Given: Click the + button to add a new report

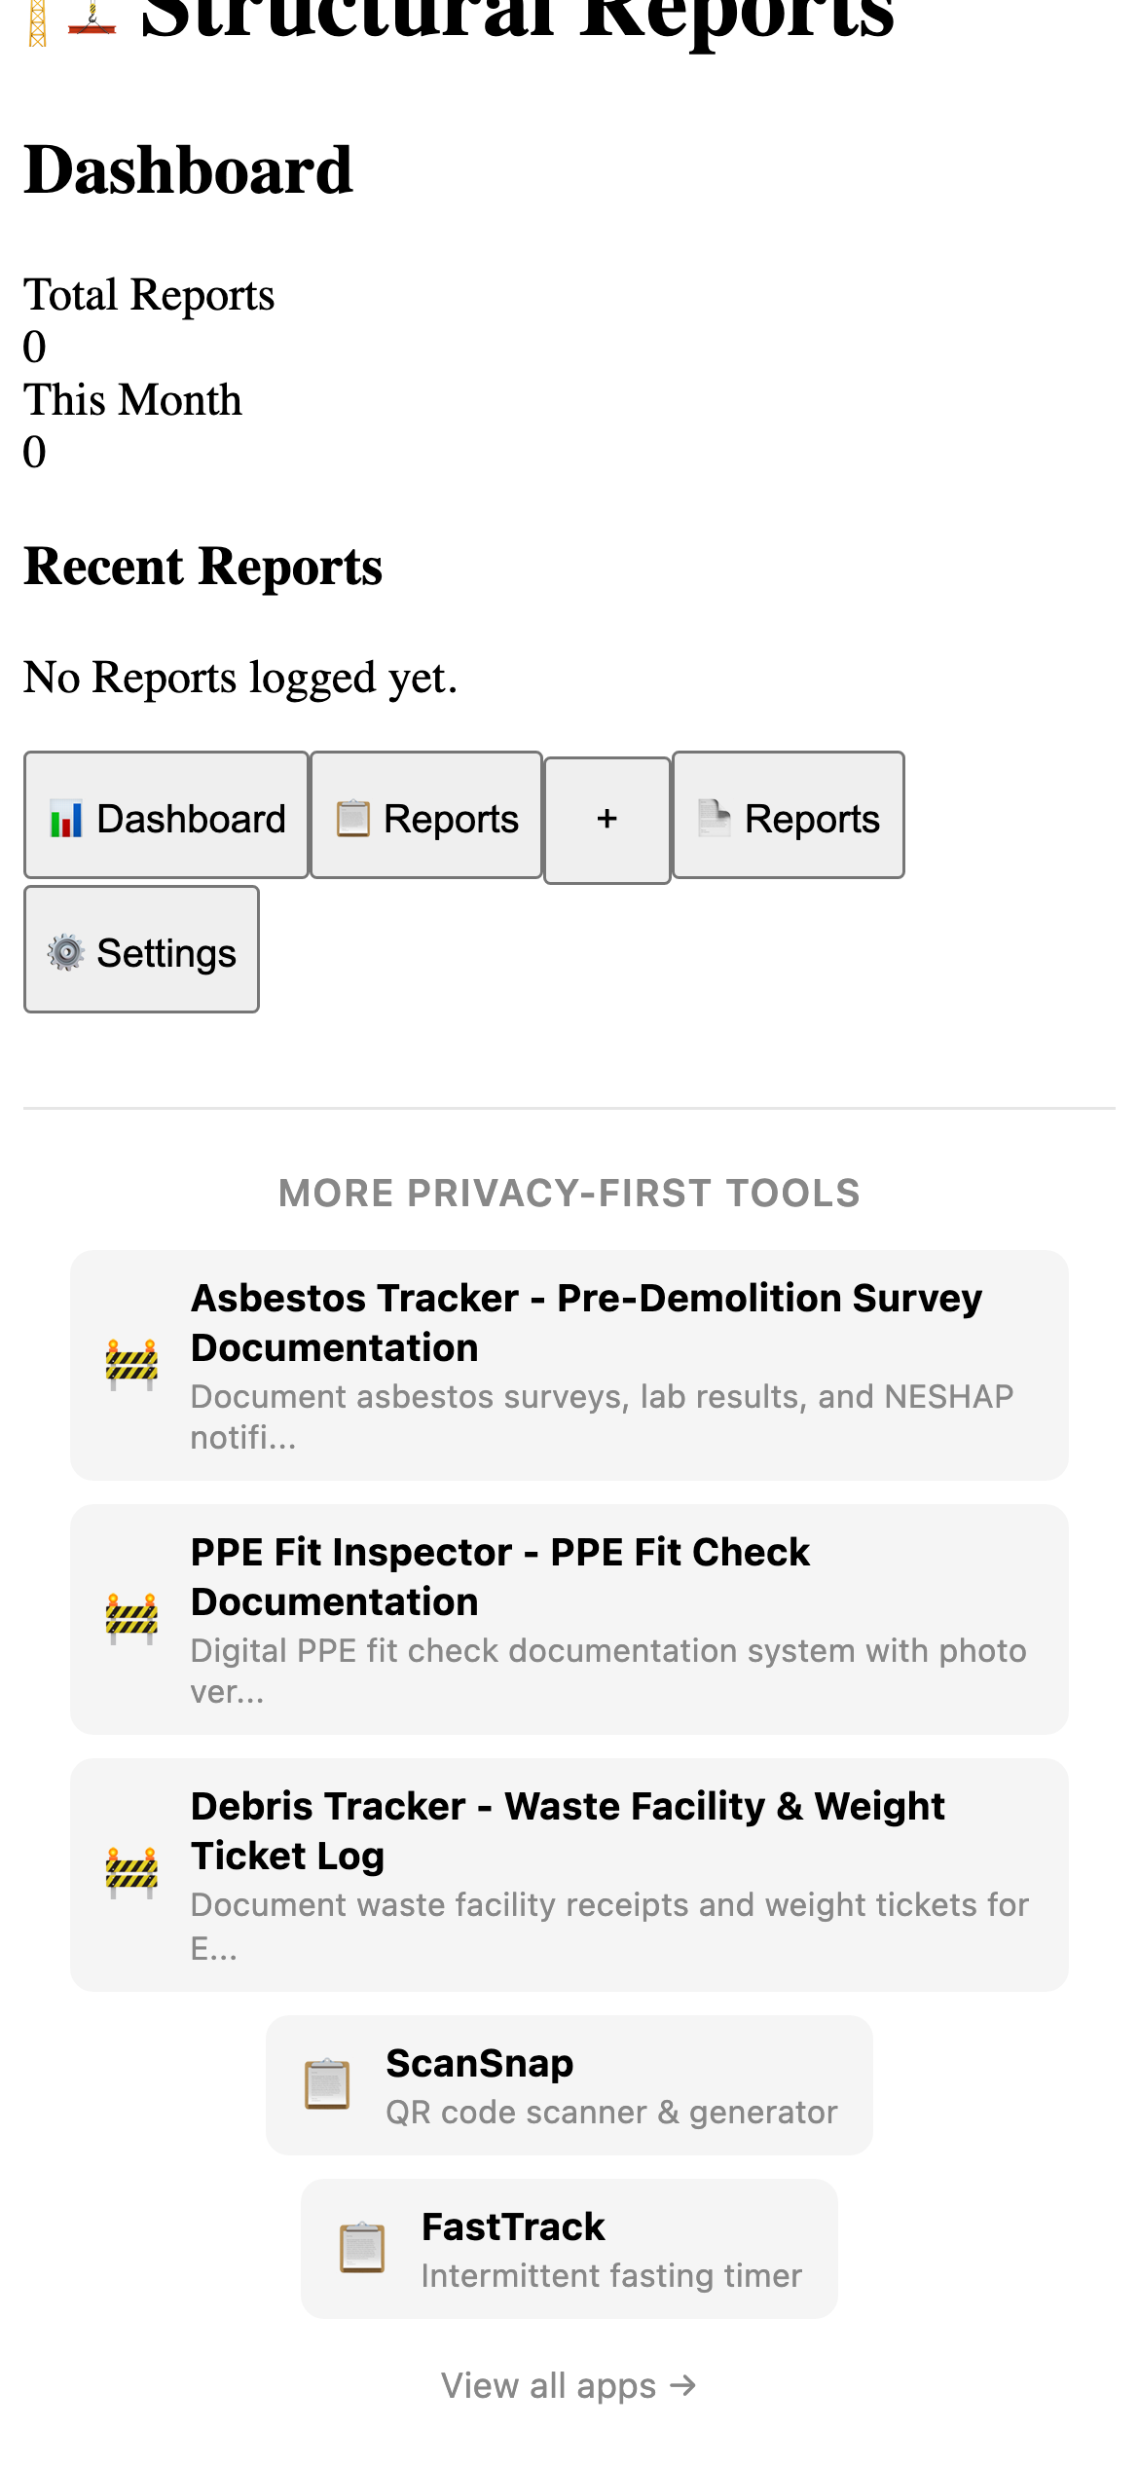Looking at the screenshot, I should 606,819.
